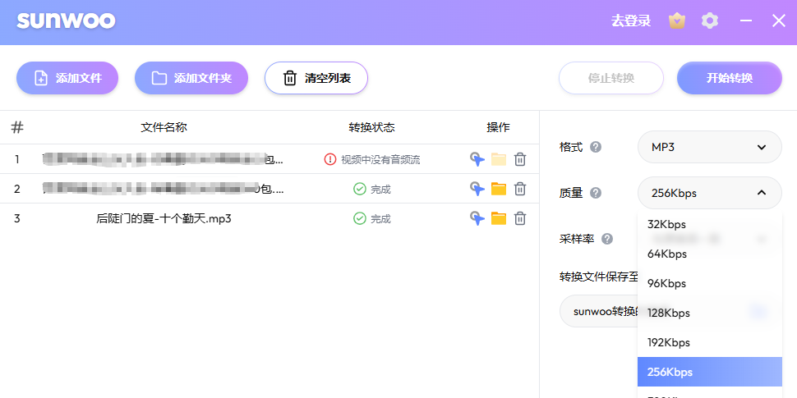Click the help icon beside 采样率
Screen dimensions: 797x398
click(607, 239)
